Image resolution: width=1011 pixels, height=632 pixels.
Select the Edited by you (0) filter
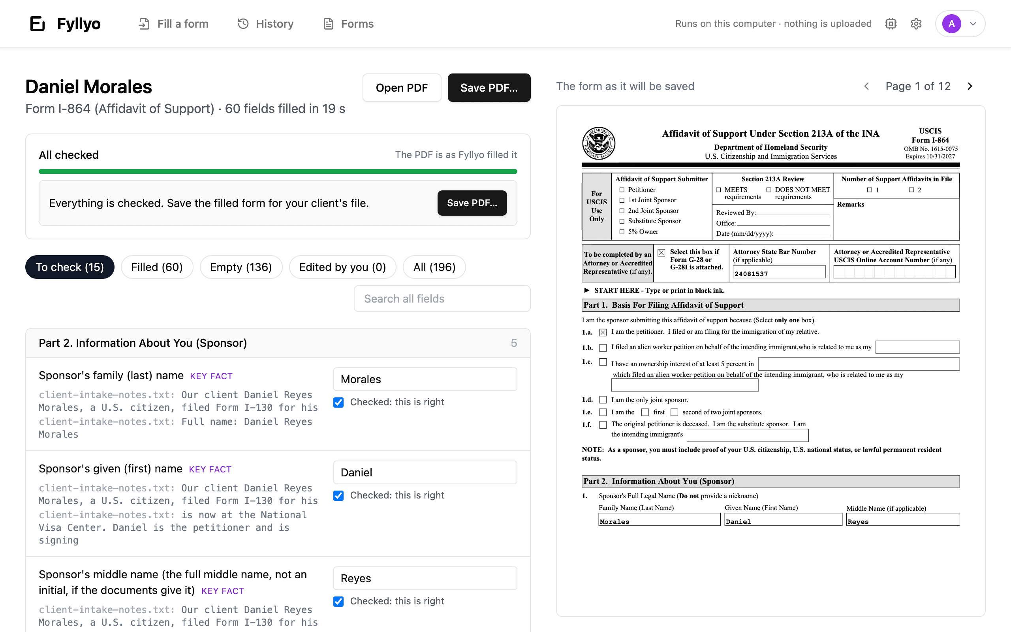[x=342, y=267]
